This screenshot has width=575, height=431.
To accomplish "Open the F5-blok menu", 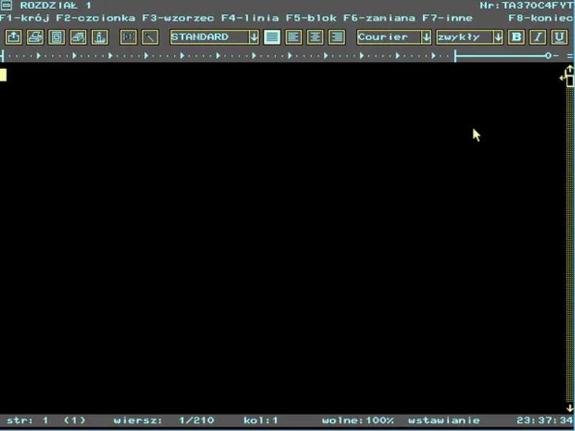I will click(x=311, y=17).
